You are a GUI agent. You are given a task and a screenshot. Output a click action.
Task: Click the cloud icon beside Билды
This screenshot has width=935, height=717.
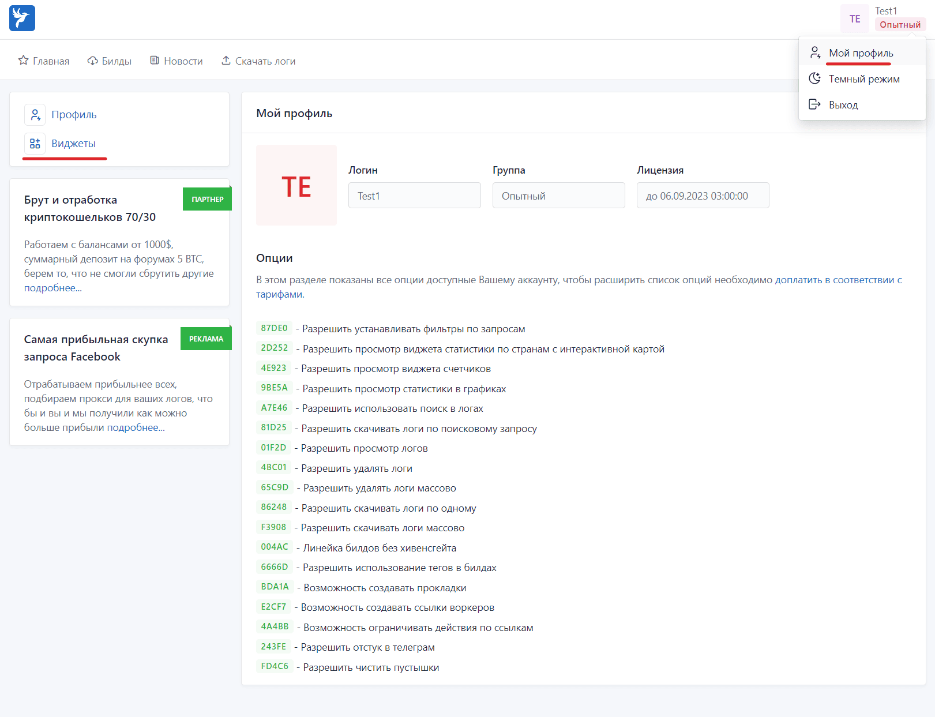[92, 61]
